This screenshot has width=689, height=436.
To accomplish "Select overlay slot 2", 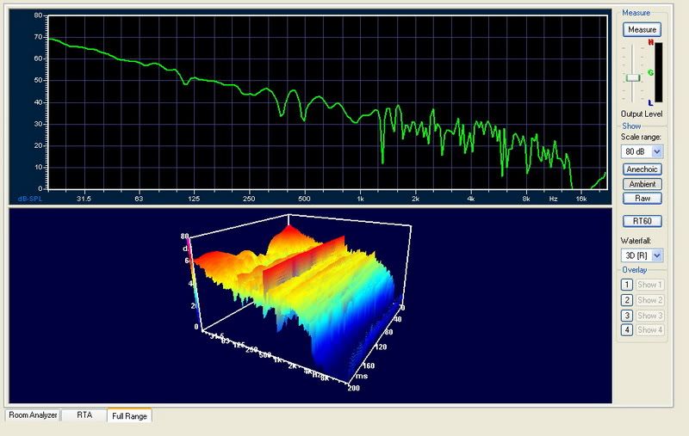I will coord(626,300).
